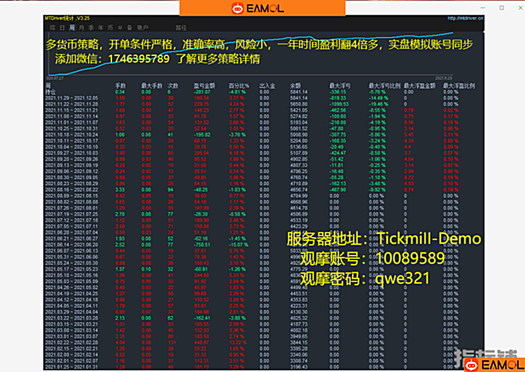
Task: Click the 最大浮亏比例 column header
Action: click(385, 86)
